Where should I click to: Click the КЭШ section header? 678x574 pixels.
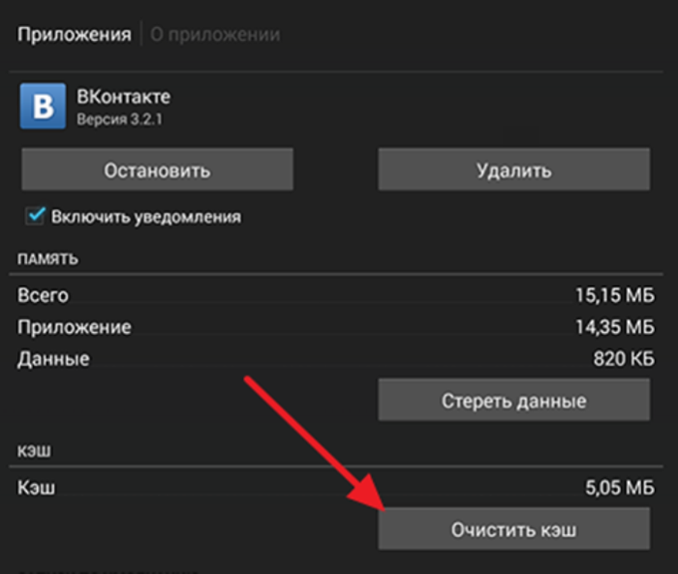[34, 451]
